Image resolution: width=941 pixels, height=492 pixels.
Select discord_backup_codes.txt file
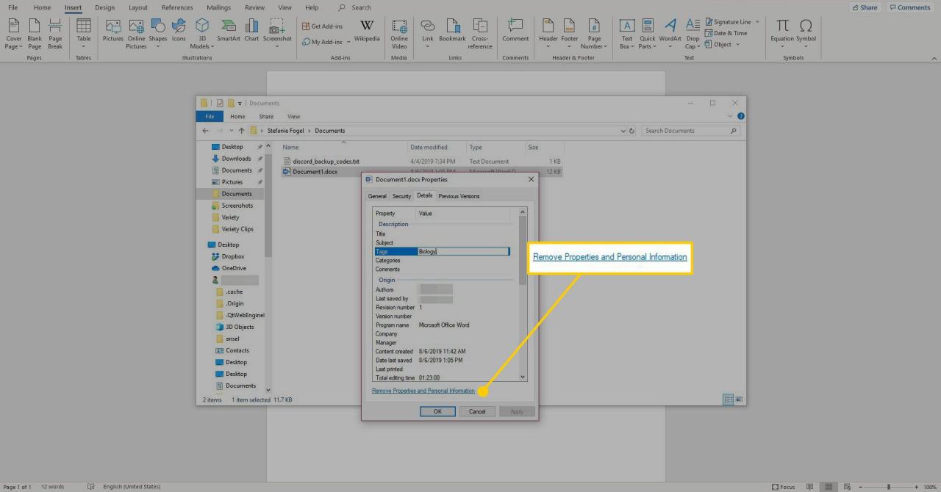(x=326, y=161)
